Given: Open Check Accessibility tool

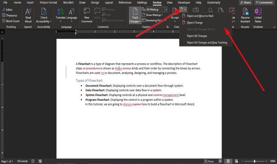Looking at the screenshot, I should coord(44,15).
